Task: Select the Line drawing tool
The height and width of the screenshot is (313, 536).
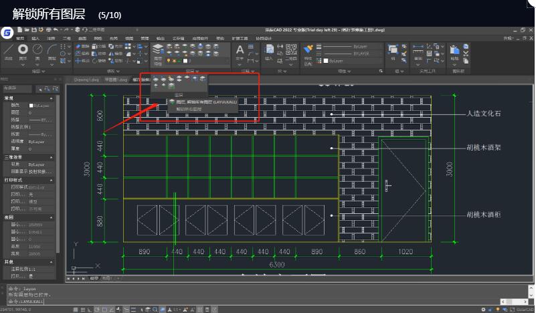Action: pos(8,51)
